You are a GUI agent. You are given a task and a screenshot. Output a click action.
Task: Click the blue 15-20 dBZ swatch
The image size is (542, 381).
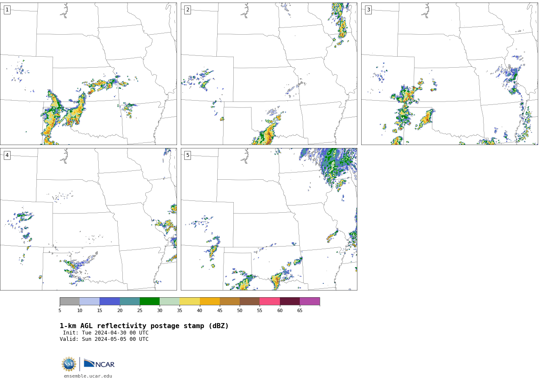tap(110, 301)
